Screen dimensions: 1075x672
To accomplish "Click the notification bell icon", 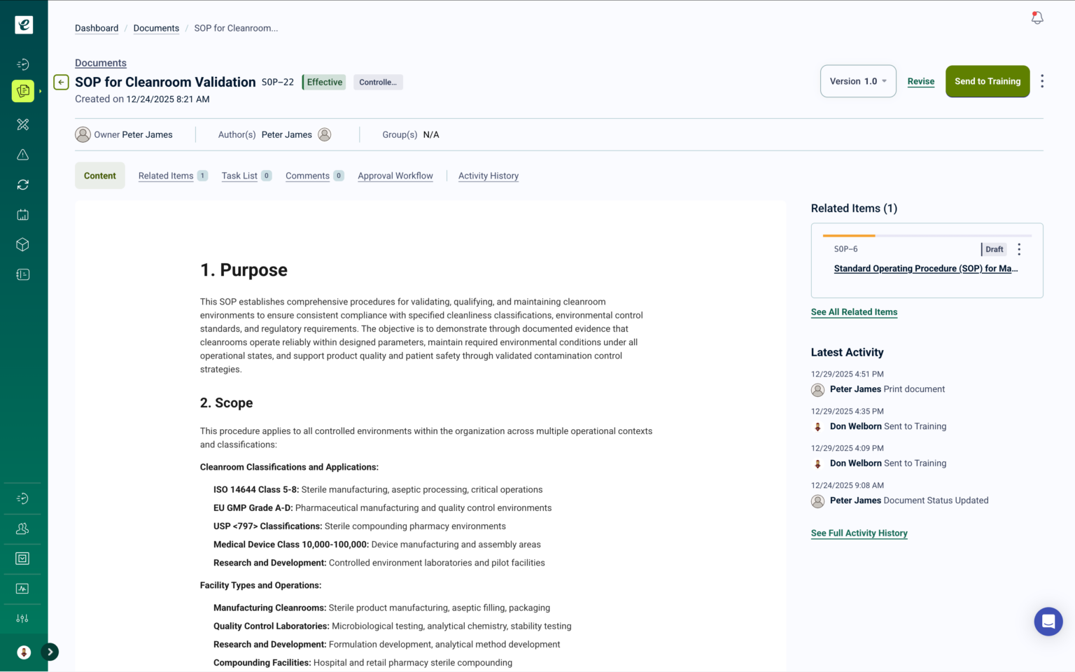I will tap(1037, 18).
